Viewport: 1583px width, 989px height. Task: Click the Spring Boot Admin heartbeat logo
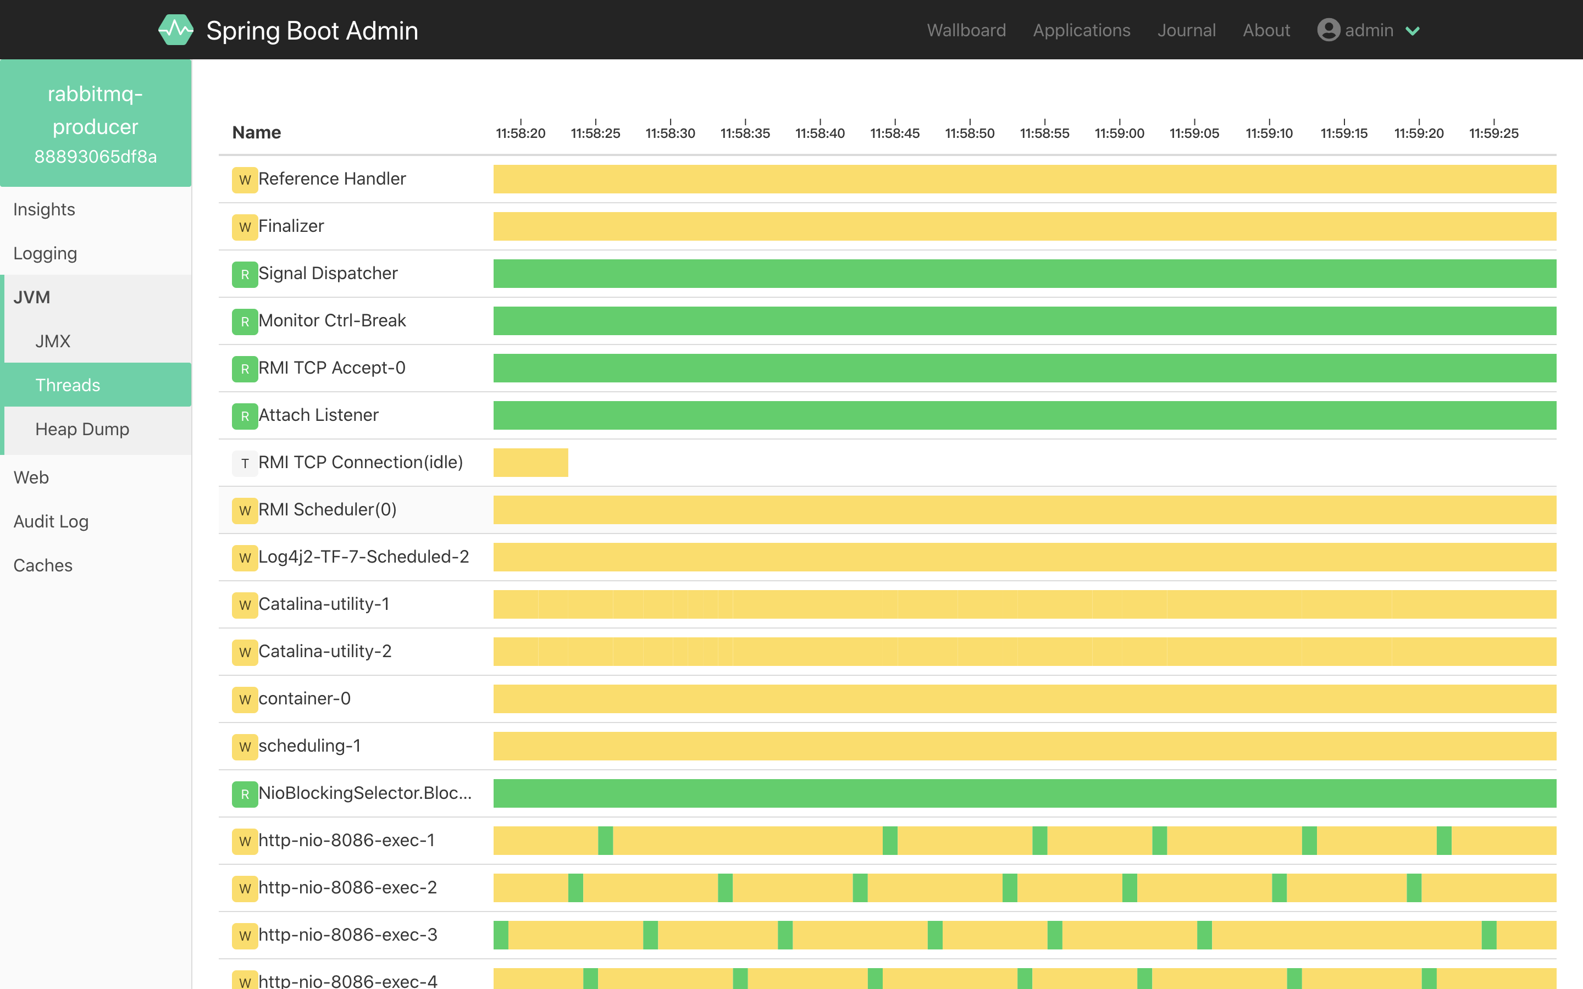tap(175, 30)
